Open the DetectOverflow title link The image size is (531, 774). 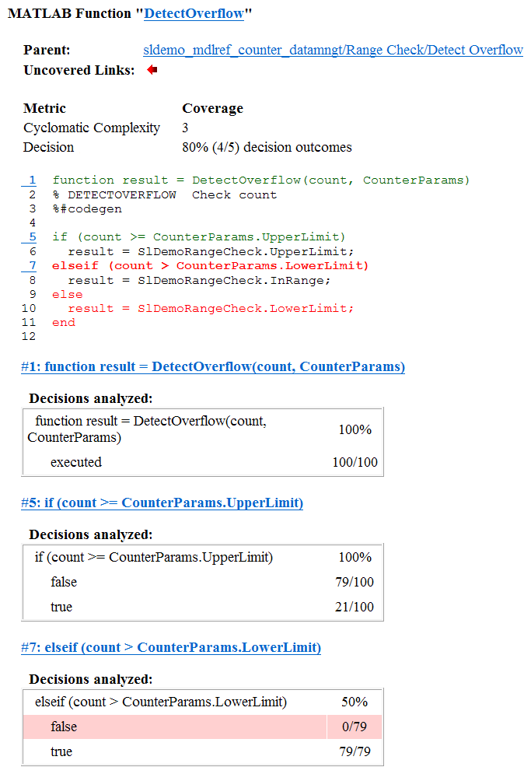coord(194,13)
